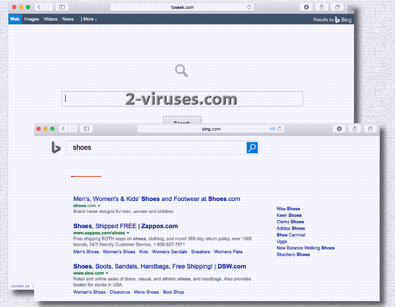This screenshot has width=395, height=307.
Task: Click the 'www.zappos.com/shoes' green URL text
Action: click(x=99, y=233)
